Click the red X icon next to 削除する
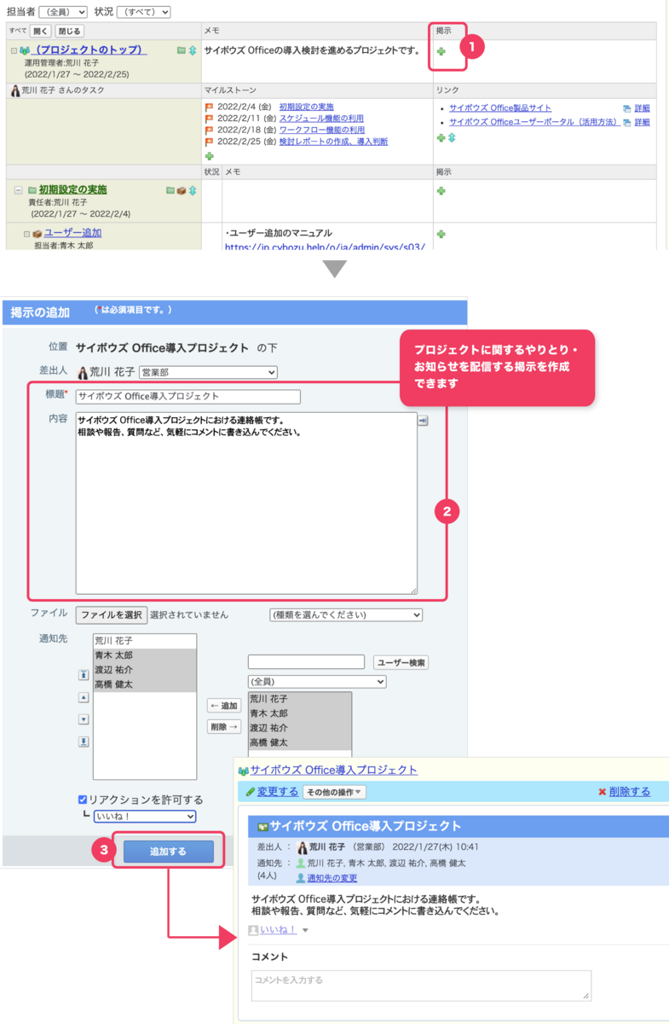This screenshot has height=1024, width=669. click(603, 792)
